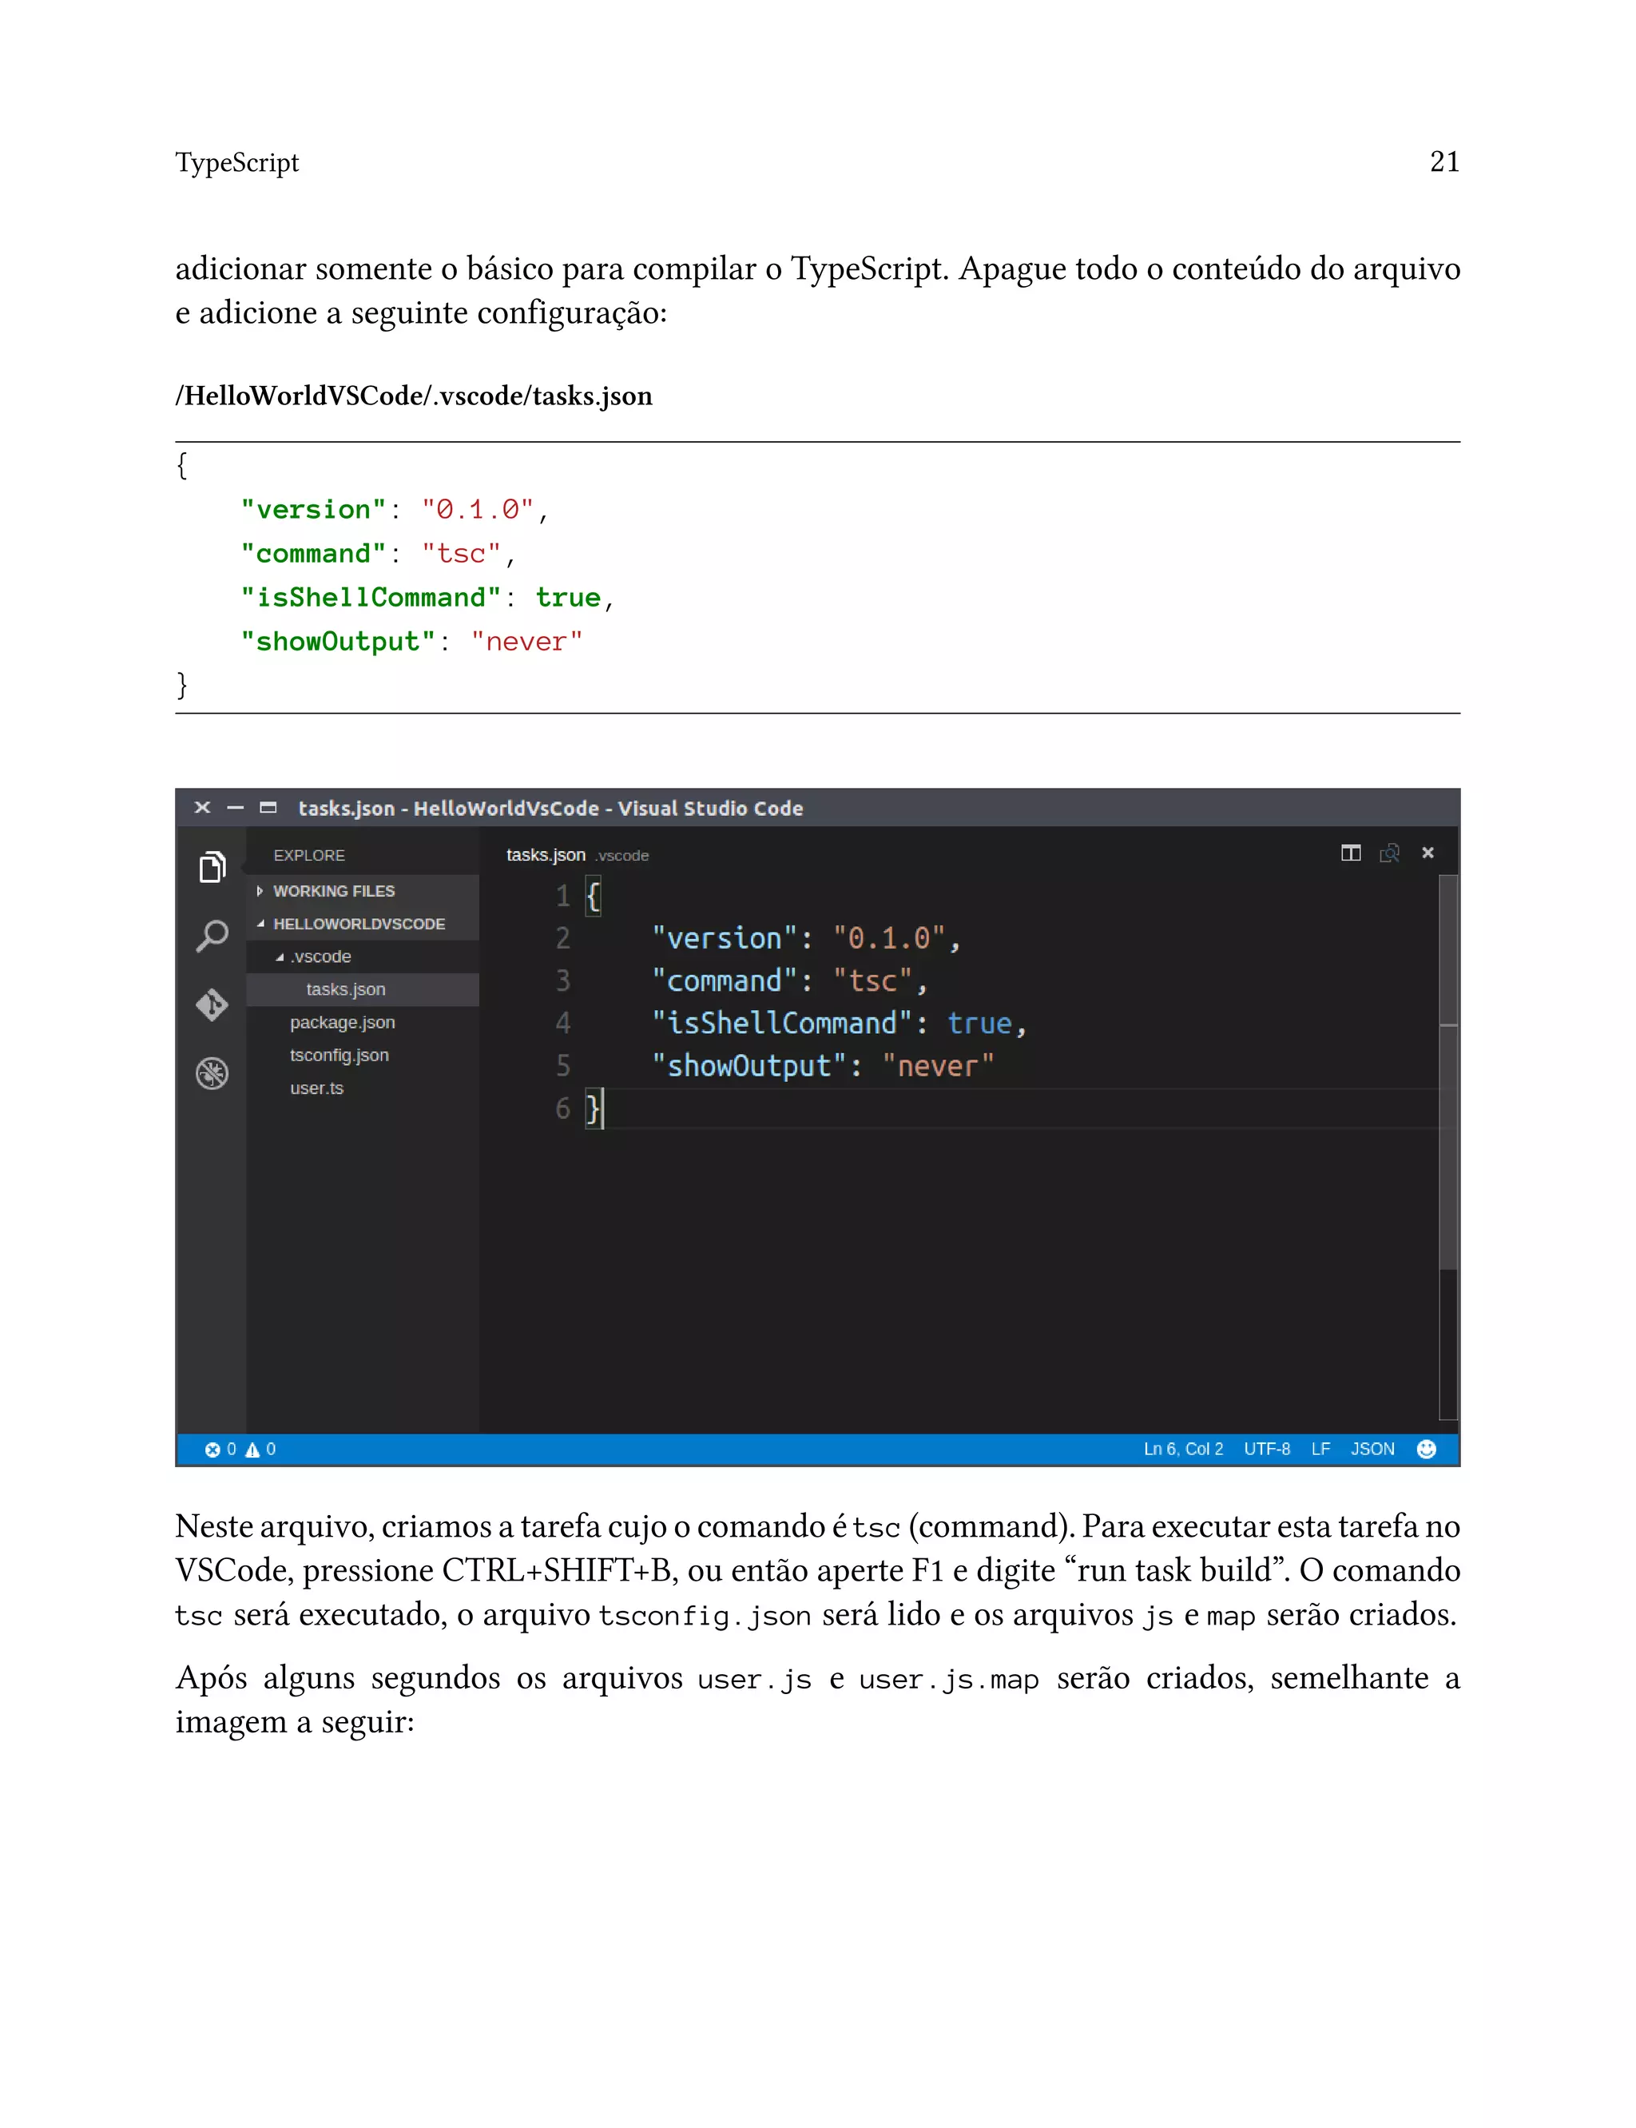Click the smiley feedback icon in status bar

pos(1427,1450)
